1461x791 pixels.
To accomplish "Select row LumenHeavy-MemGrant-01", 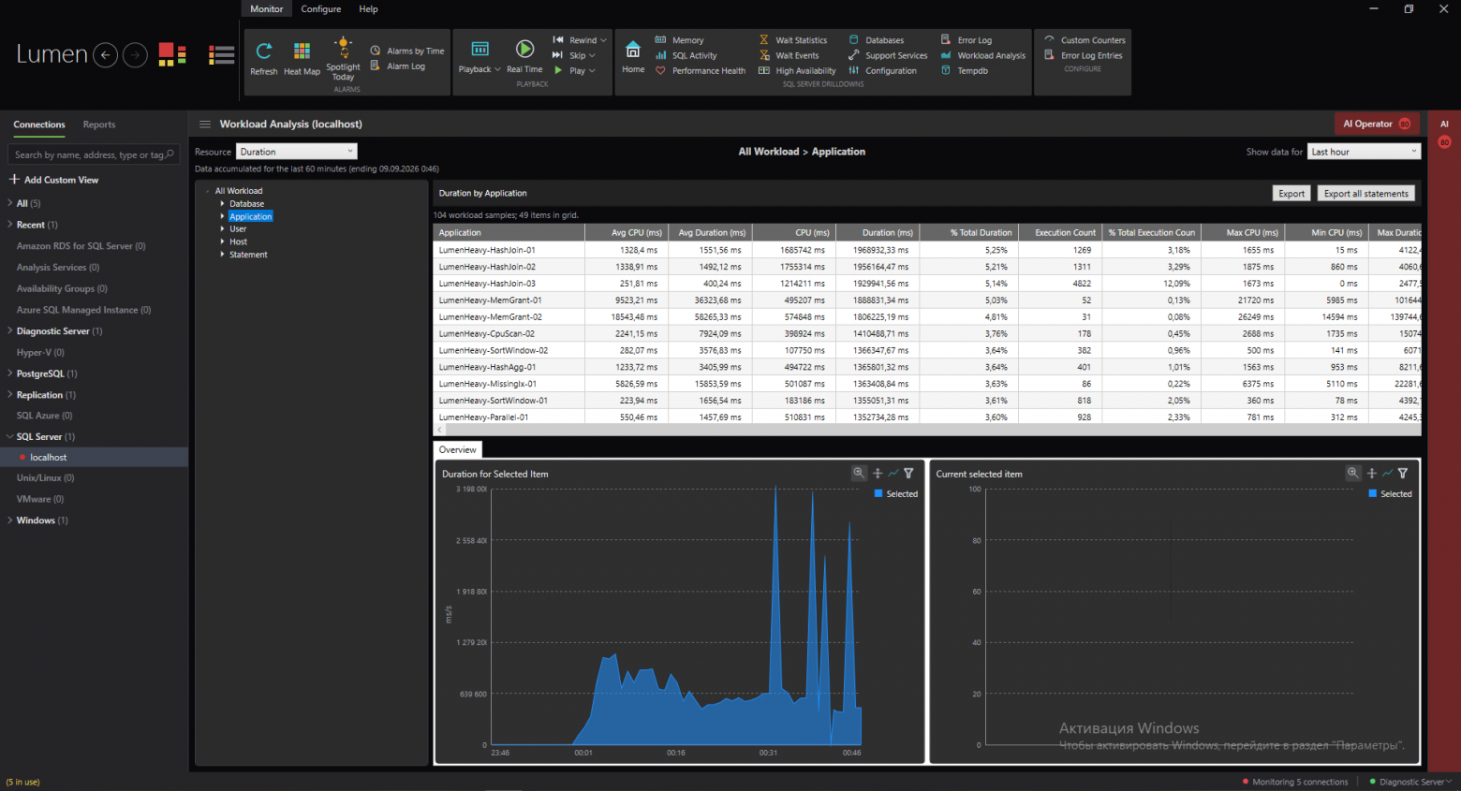I will click(x=927, y=300).
